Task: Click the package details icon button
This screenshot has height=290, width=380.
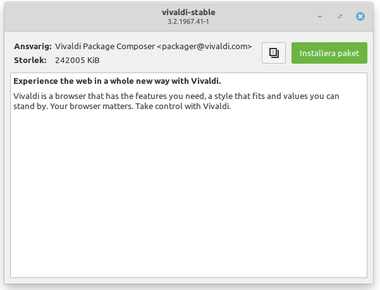Action: click(274, 53)
